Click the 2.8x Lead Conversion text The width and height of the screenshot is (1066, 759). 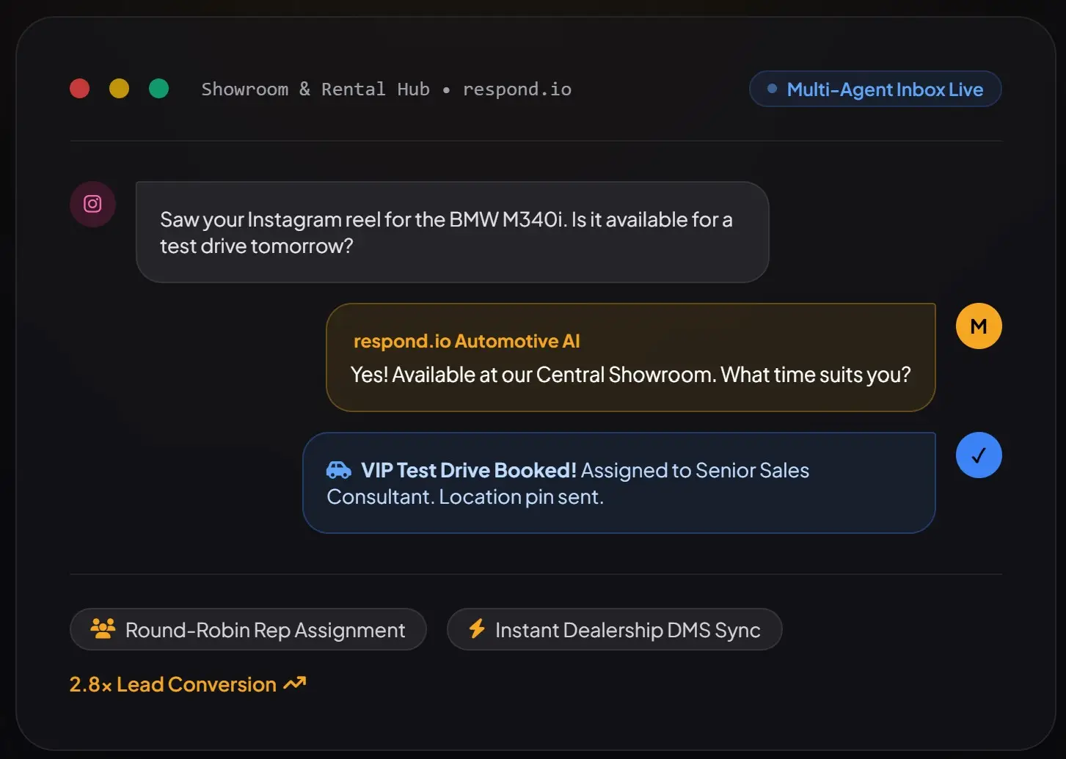point(173,684)
